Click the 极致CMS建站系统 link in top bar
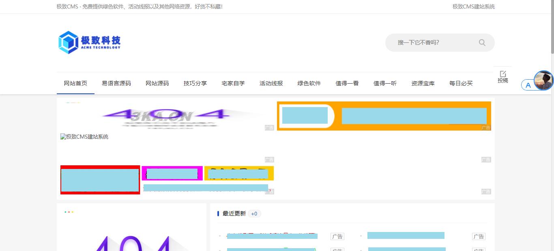The width and height of the screenshot is (554, 251). [473, 6]
